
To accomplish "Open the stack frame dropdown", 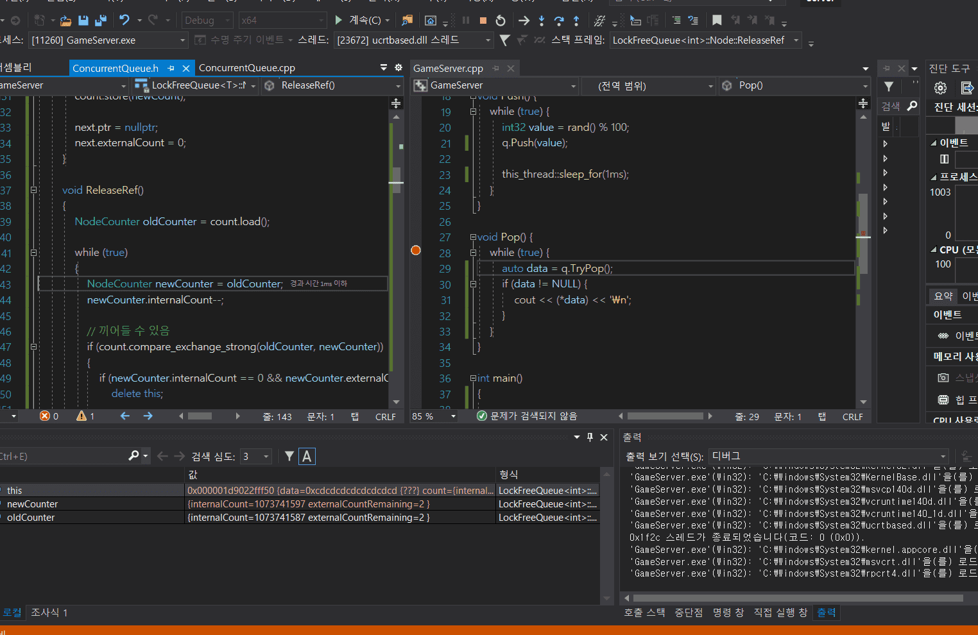I will (796, 40).
